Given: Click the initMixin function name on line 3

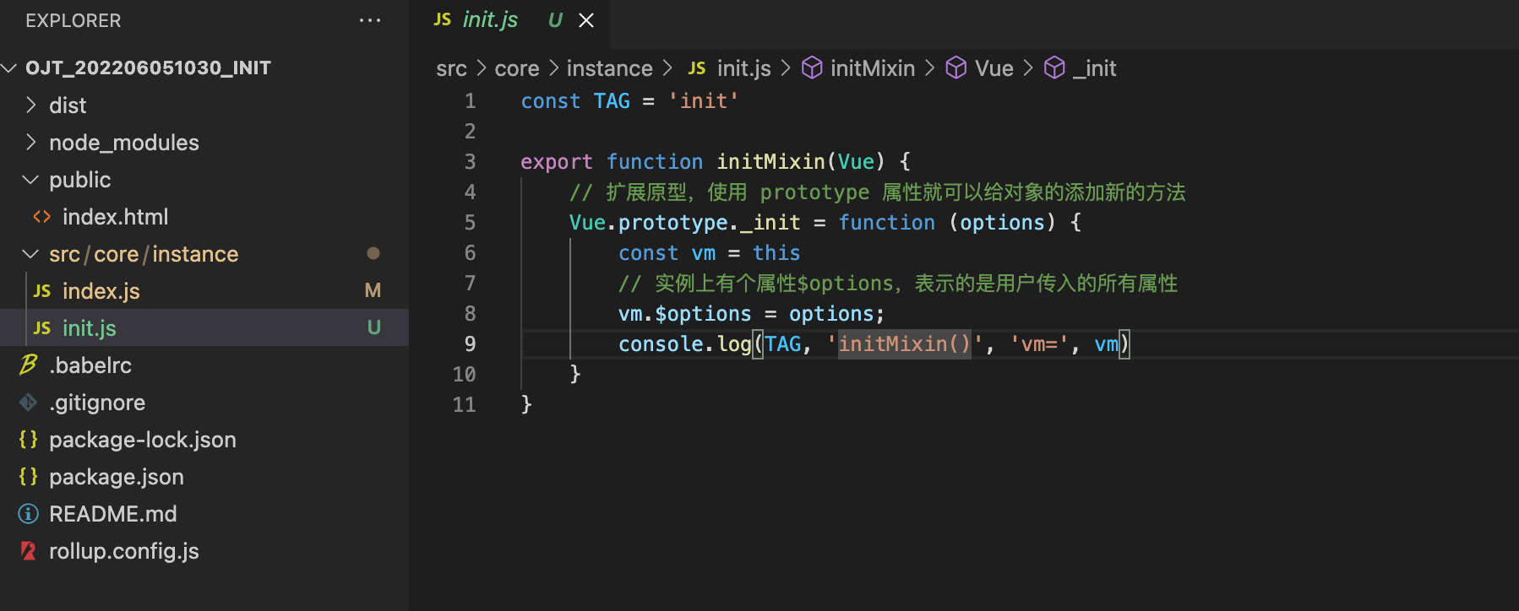Looking at the screenshot, I should [771, 162].
